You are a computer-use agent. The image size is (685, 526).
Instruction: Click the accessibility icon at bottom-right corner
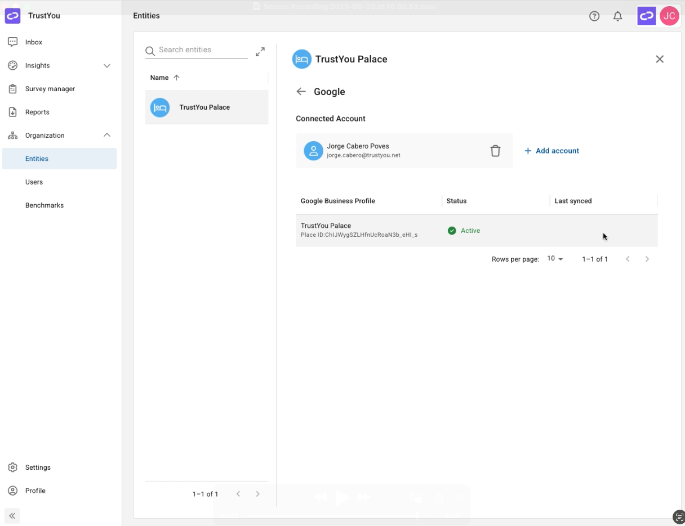click(x=679, y=517)
